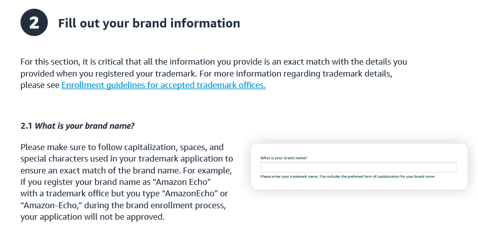Click the 'What is your brand name?' form label
Viewport: 478px width, 246px height.
pyautogui.click(x=284, y=158)
